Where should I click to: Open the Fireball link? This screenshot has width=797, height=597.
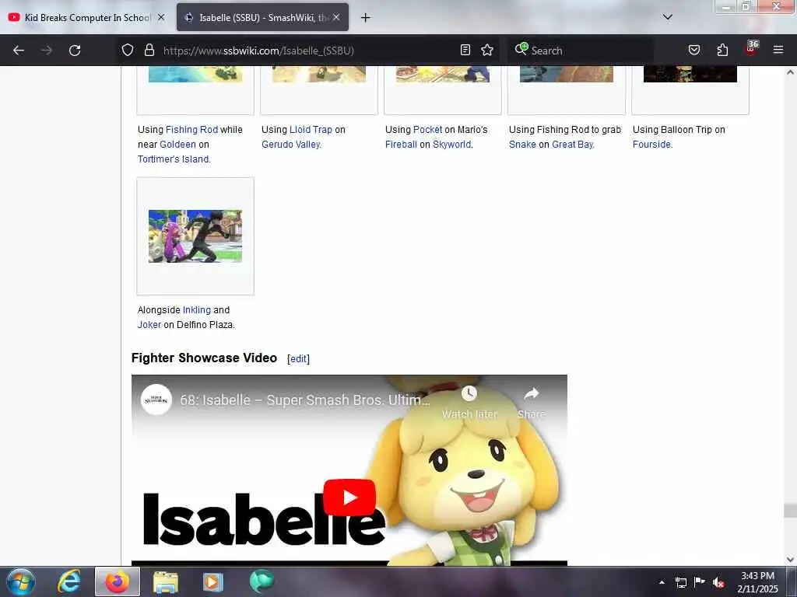point(401,145)
